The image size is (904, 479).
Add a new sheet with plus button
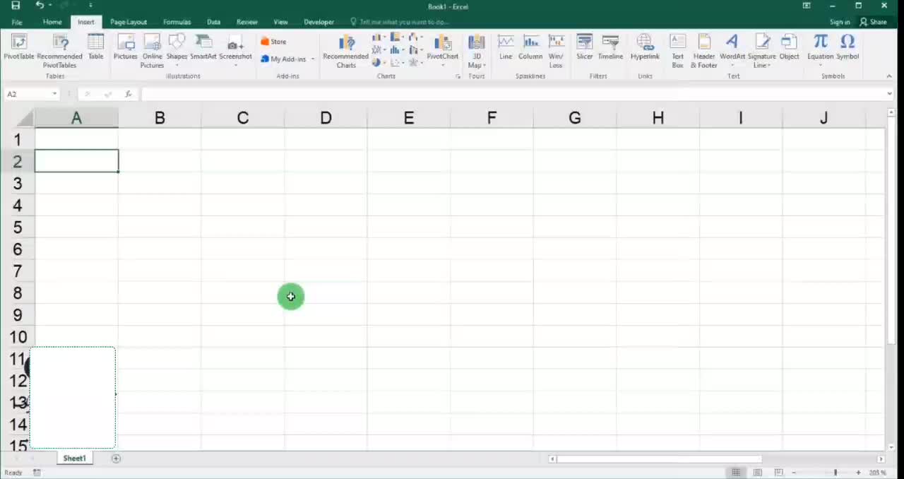116,459
